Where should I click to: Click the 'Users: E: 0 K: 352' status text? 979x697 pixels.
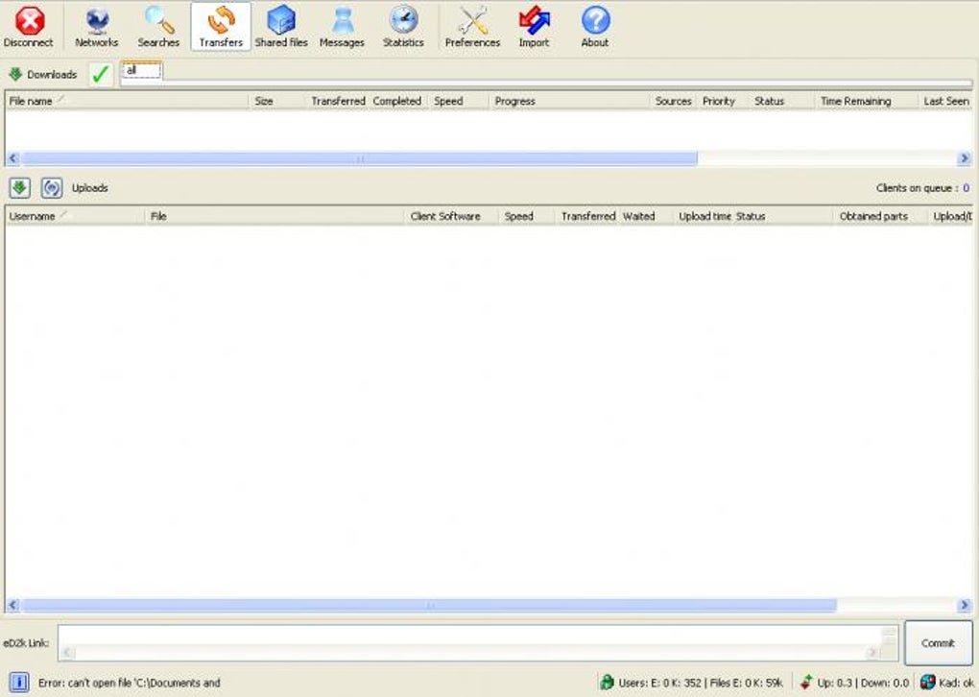tap(660, 683)
